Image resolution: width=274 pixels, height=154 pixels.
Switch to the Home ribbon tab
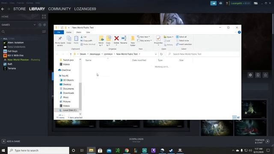click(x=68, y=33)
